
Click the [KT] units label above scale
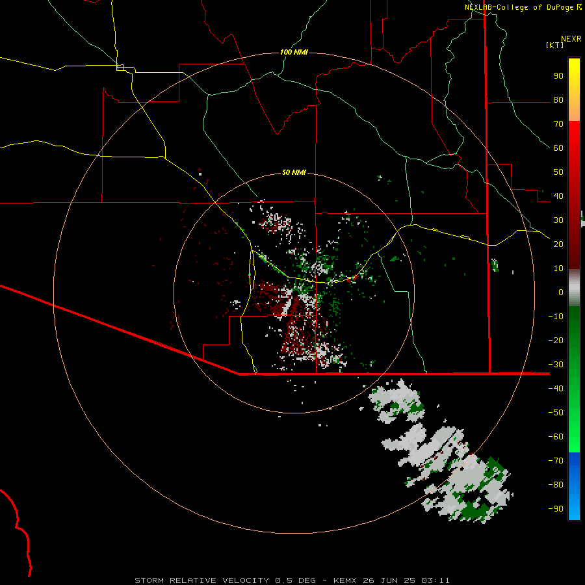tap(554, 45)
